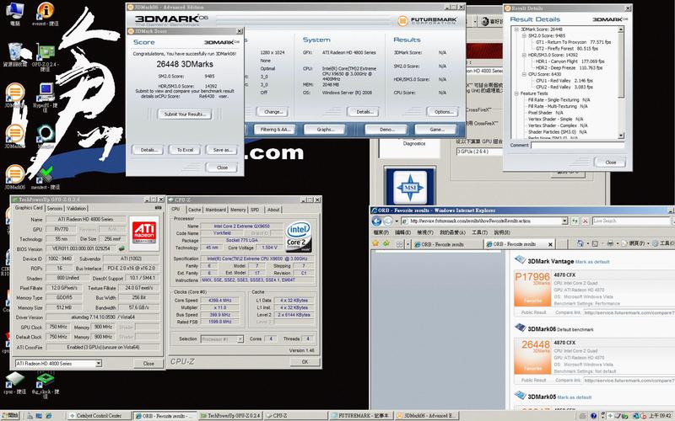Switch to Catalyst Control Center taskbar item
This screenshot has width=675, height=421.
click(100, 416)
